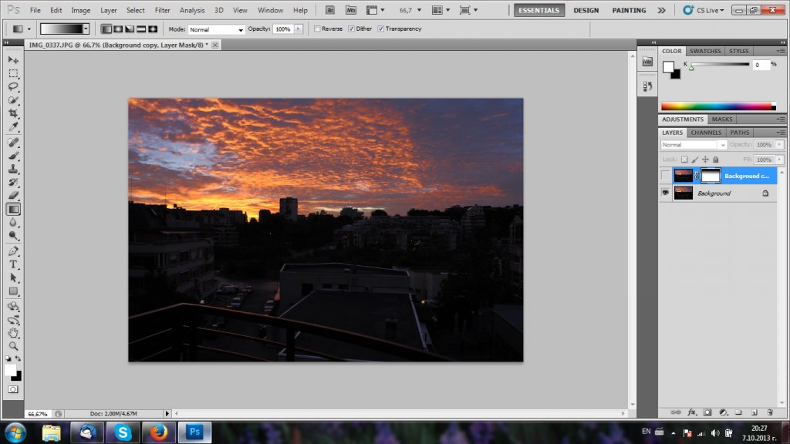Select the Crop tool
Image resolution: width=790 pixels, height=444 pixels.
click(13, 113)
